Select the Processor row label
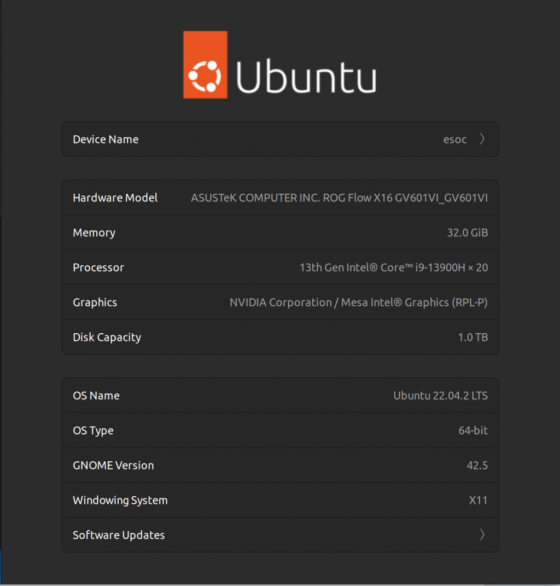 [x=98, y=268]
